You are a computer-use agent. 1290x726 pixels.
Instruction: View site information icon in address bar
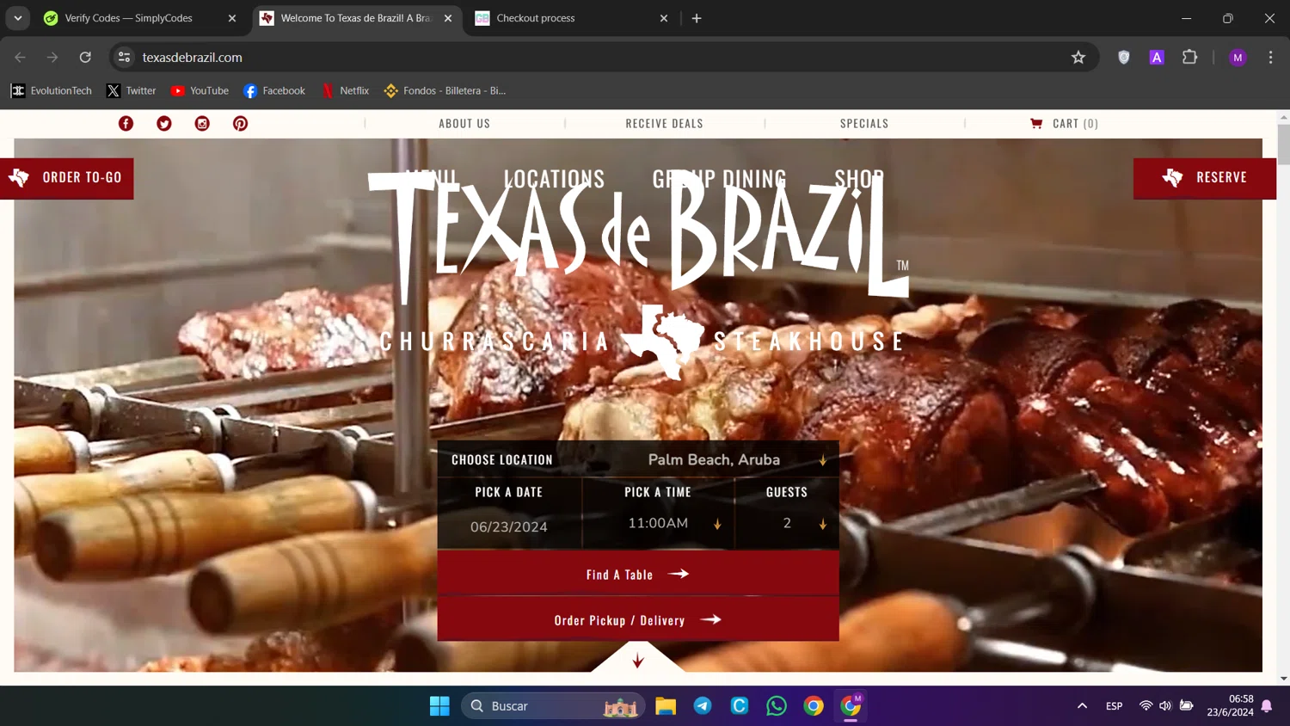pyautogui.click(x=125, y=58)
